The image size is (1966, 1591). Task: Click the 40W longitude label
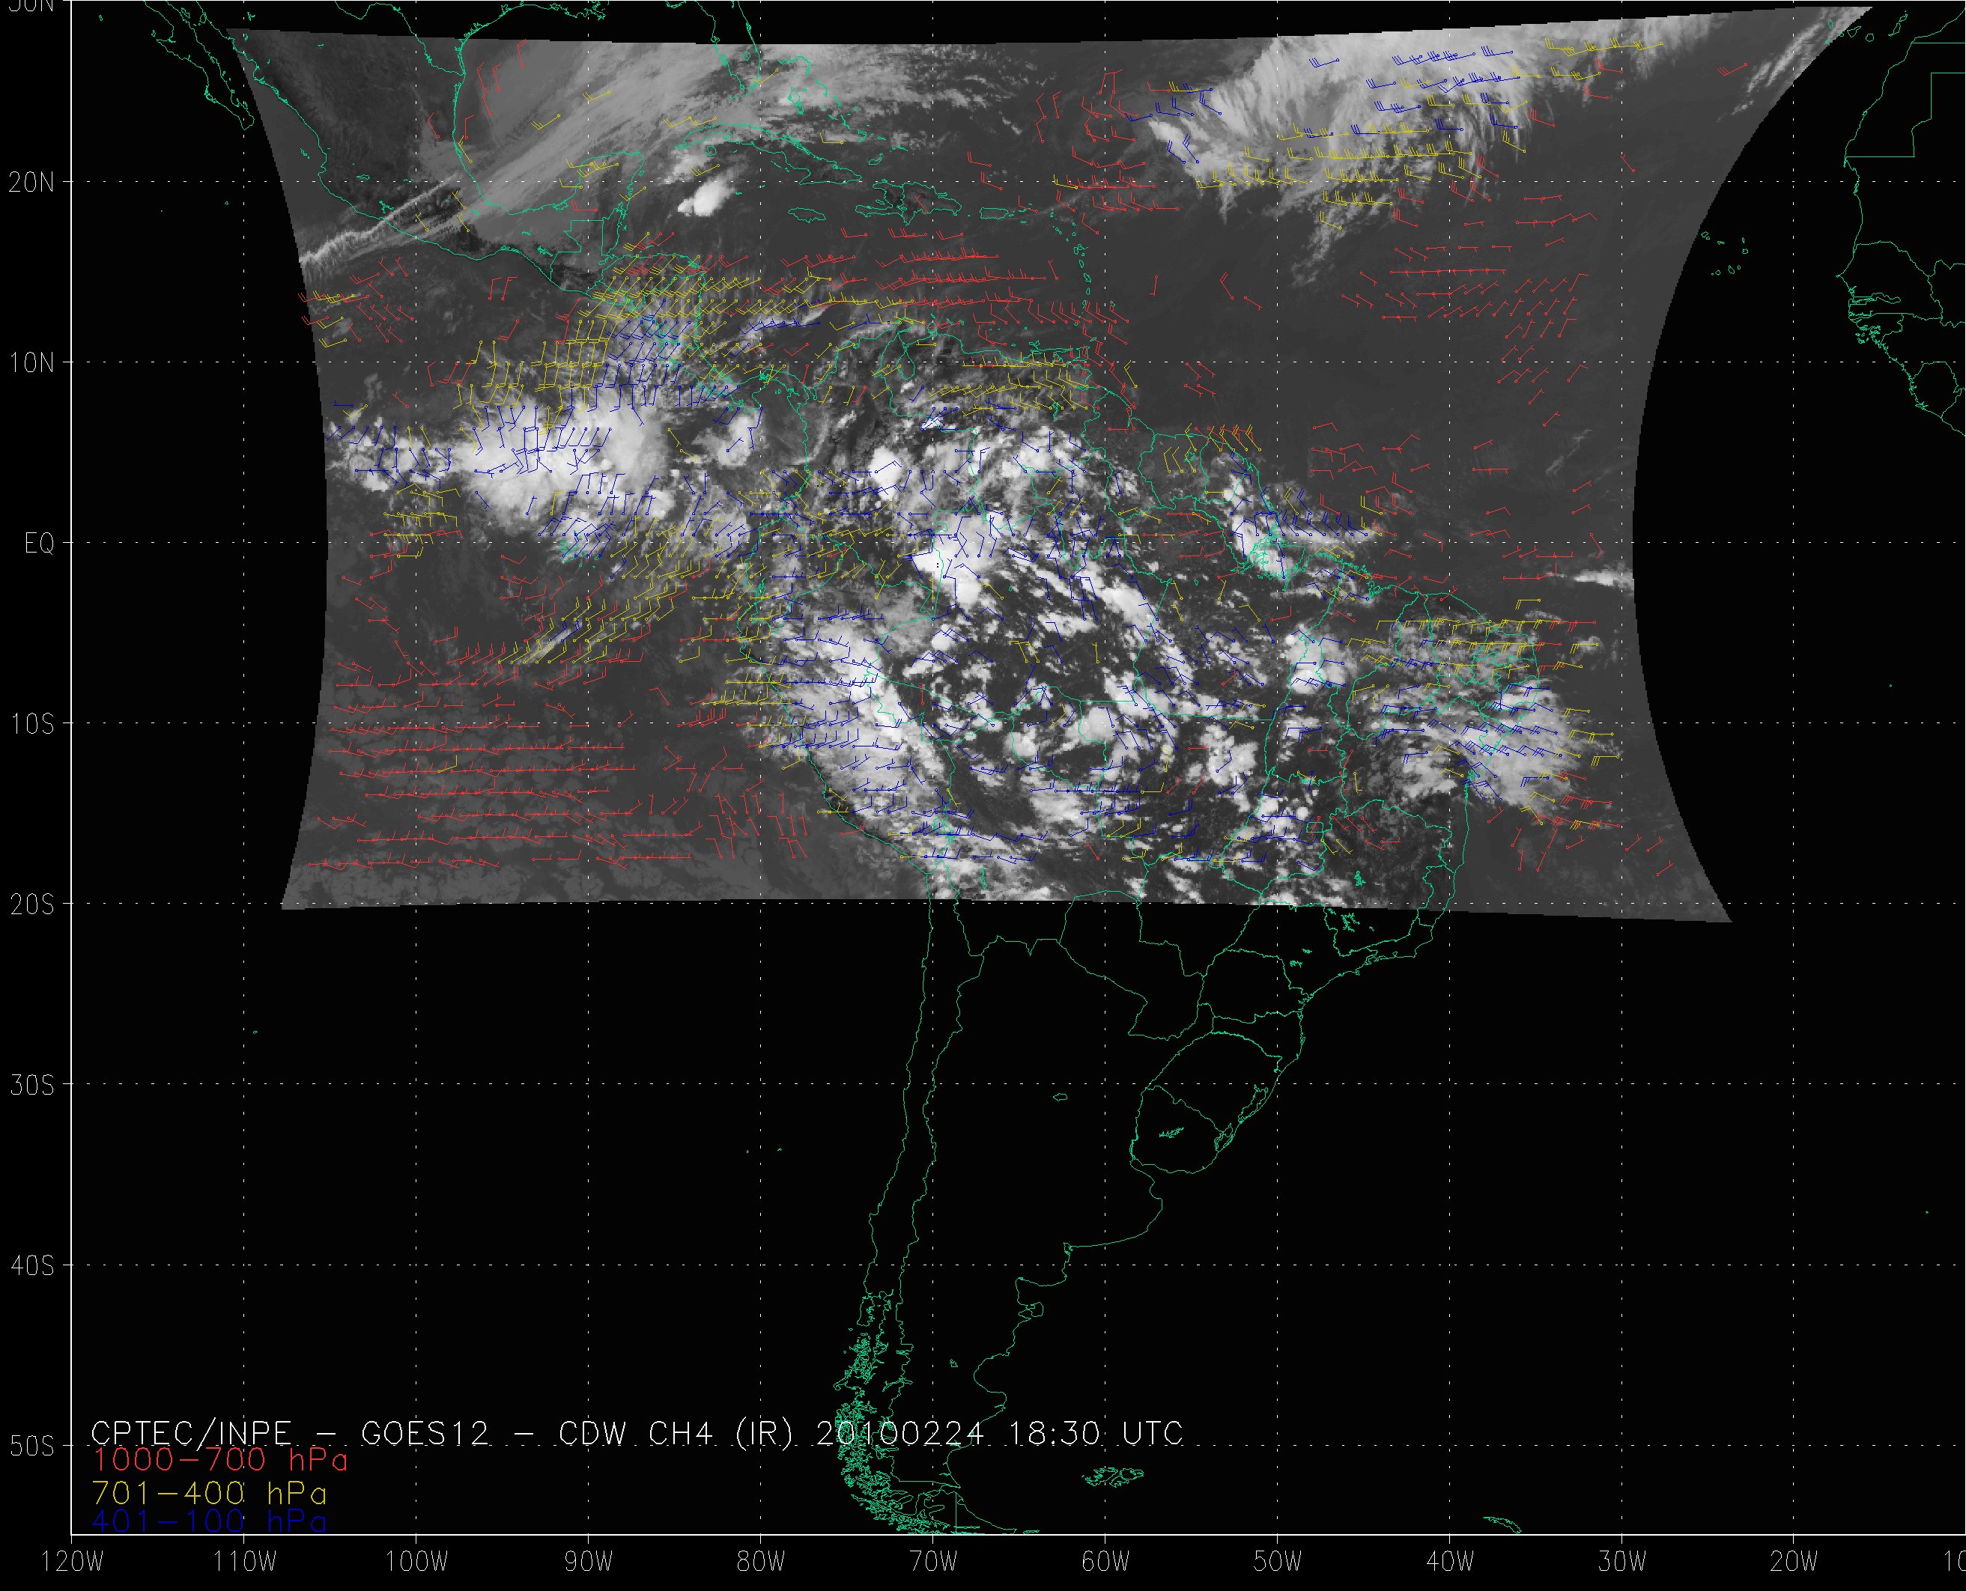(x=1450, y=1562)
